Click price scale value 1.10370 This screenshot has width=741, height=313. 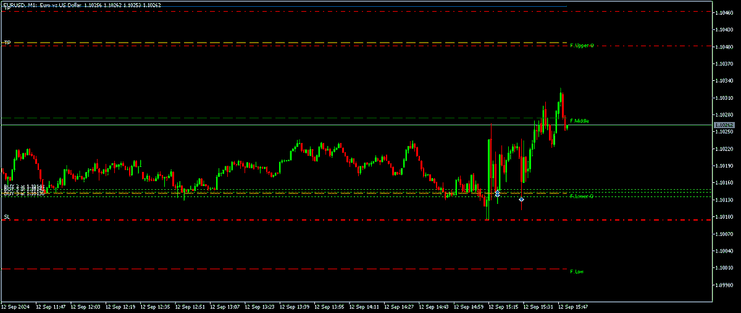[724, 64]
